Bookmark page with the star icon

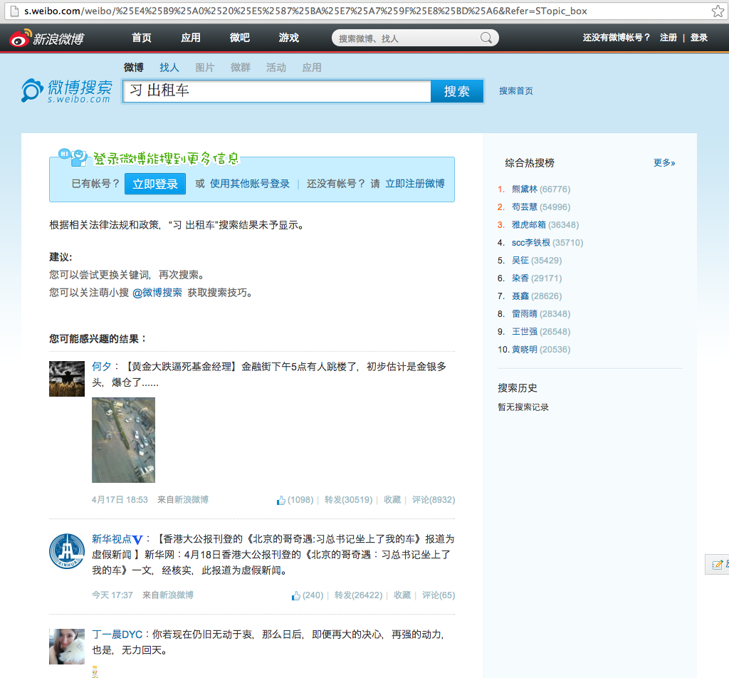coord(718,11)
